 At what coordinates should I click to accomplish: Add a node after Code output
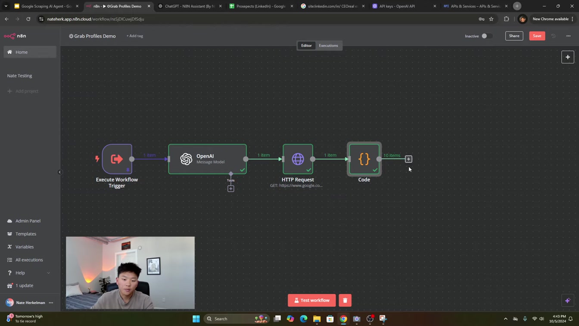click(x=408, y=159)
